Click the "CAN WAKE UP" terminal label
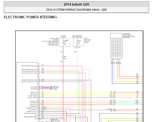 coord(34,103)
